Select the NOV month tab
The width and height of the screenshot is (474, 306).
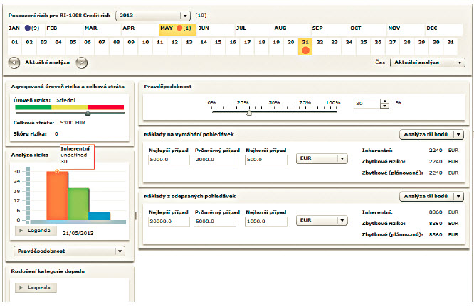[406, 30]
